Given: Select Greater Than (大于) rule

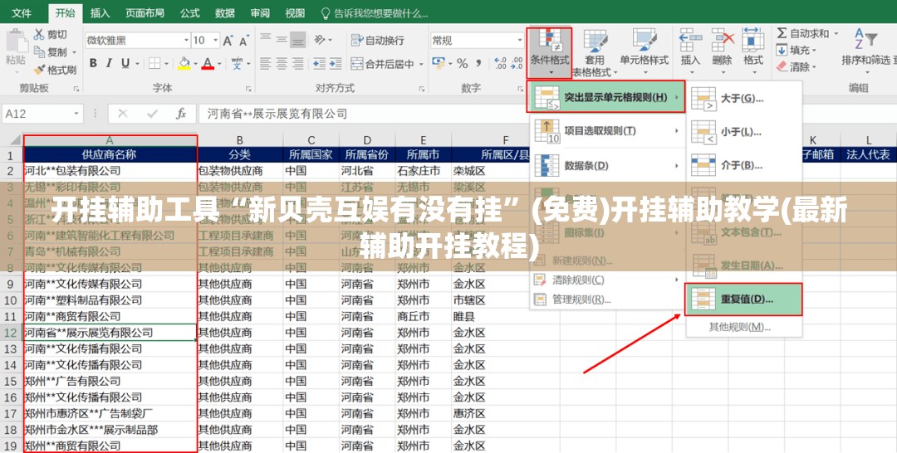Looking at the screenshot, I should click(x=743, y=98).
